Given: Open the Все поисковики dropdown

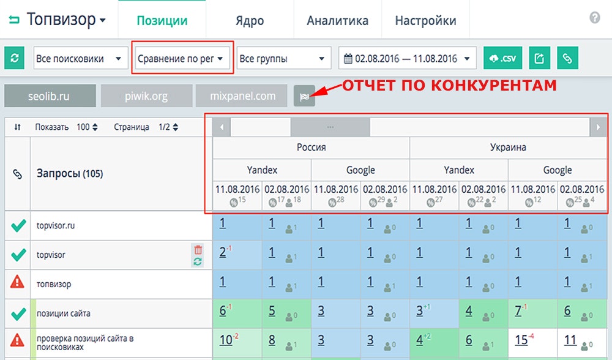Looking at the screenshot, I should tap(81, 58).
